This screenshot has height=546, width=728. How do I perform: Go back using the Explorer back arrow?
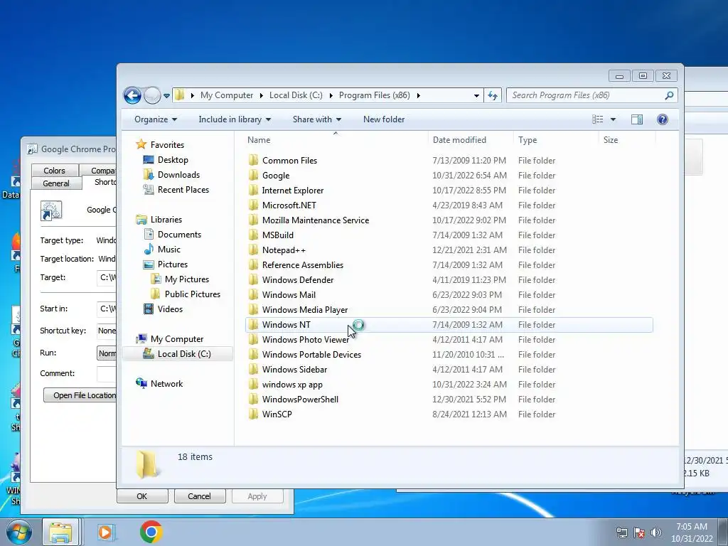(x=132, y=96)
